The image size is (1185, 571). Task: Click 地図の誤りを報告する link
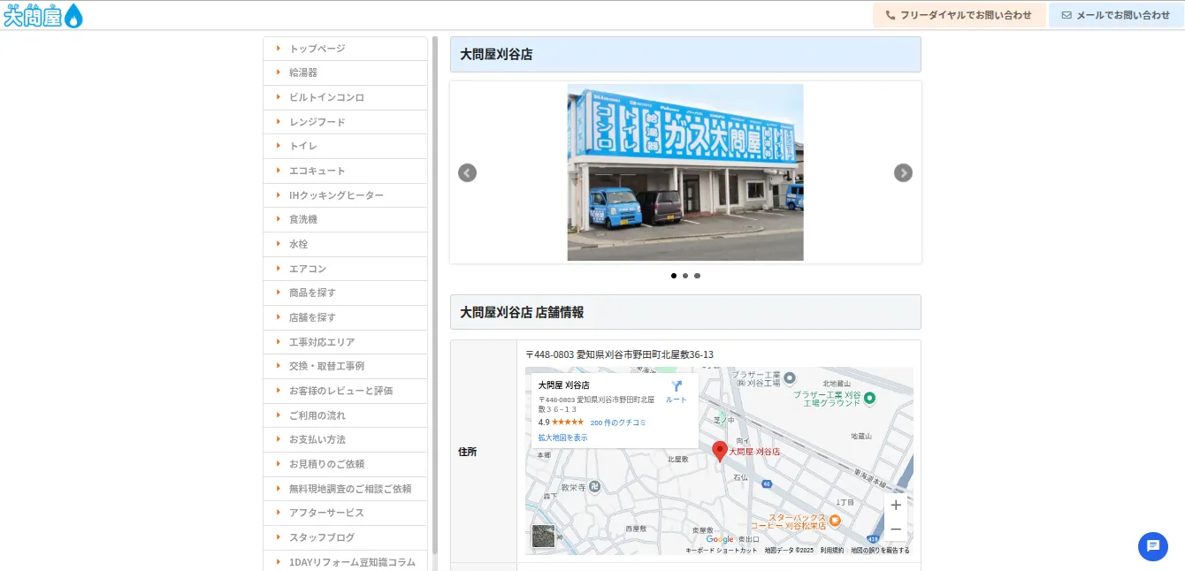tap(880, 551)
